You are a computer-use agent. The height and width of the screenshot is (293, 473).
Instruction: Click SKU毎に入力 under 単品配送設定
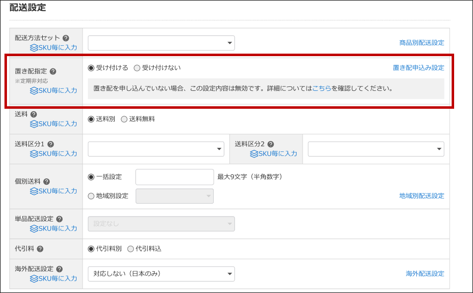(54, 228)
